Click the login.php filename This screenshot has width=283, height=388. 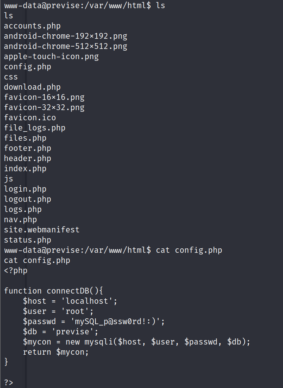25,189
